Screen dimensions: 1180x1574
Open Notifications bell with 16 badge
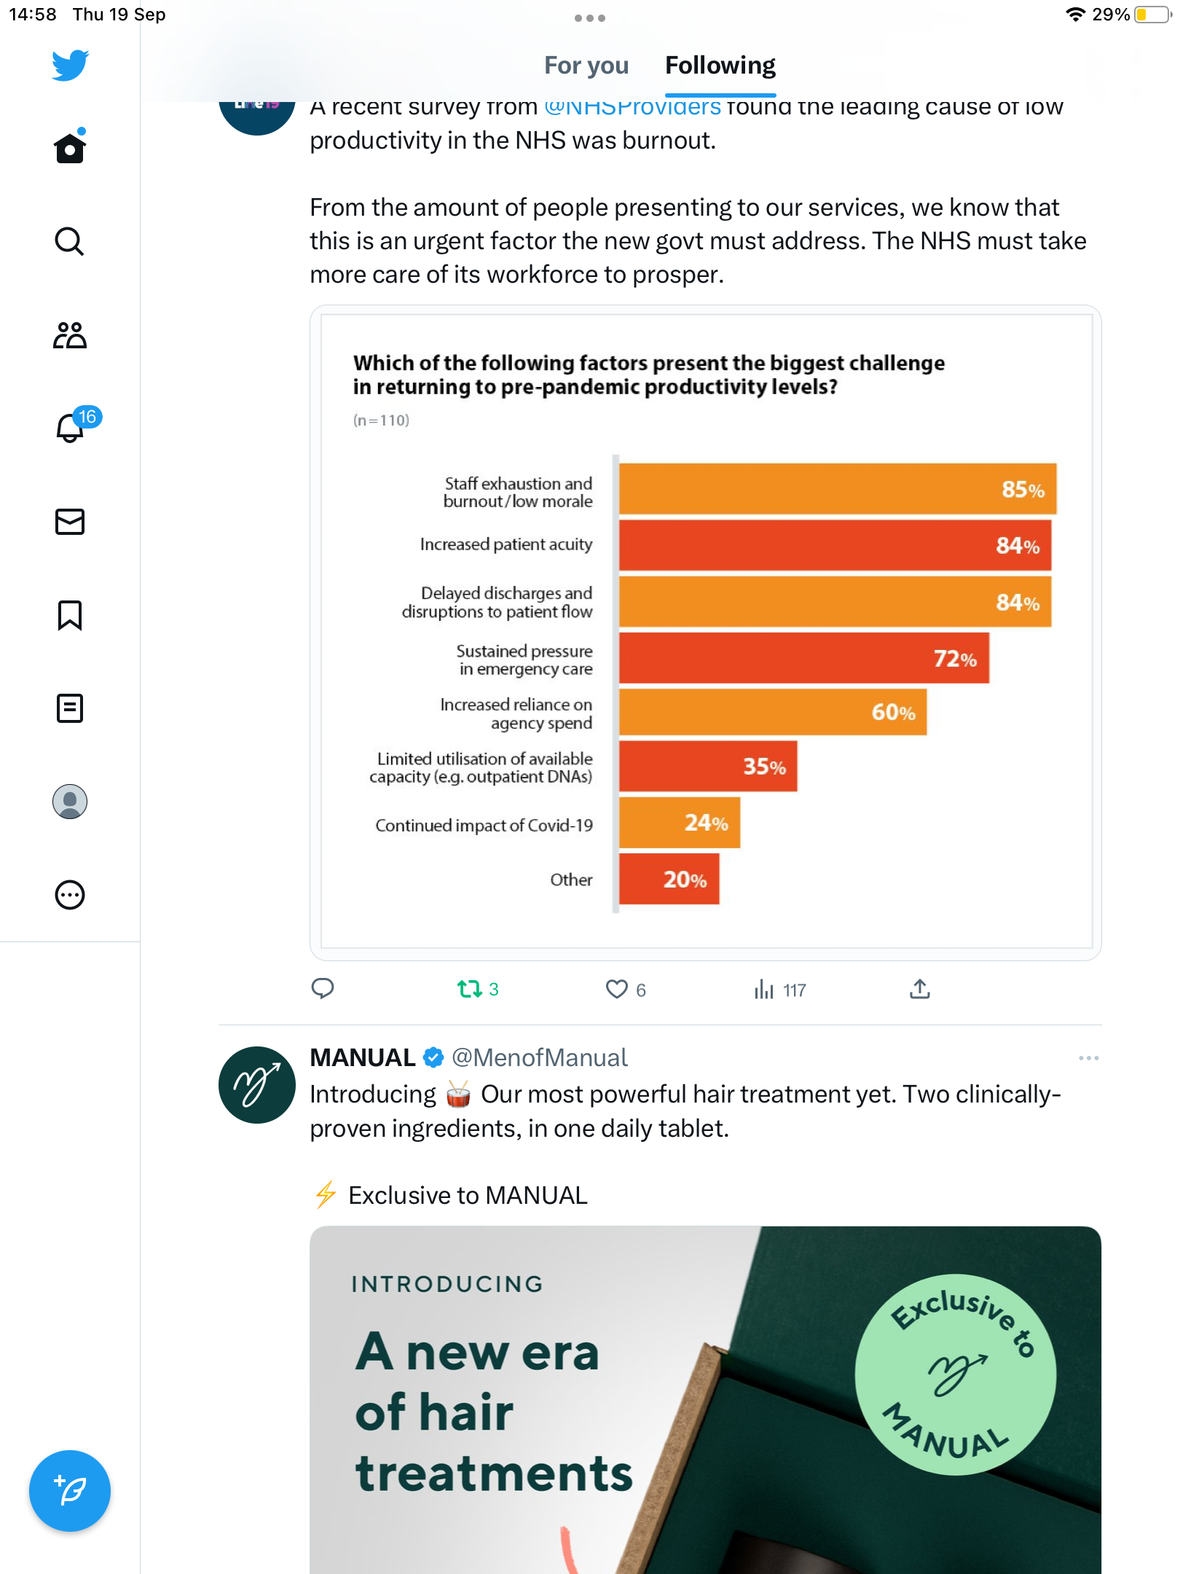click(x=71, y=428)
